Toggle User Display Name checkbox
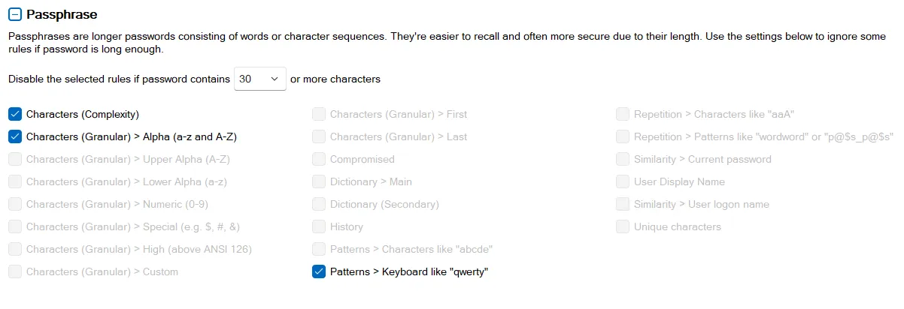 tap(623, 181)
